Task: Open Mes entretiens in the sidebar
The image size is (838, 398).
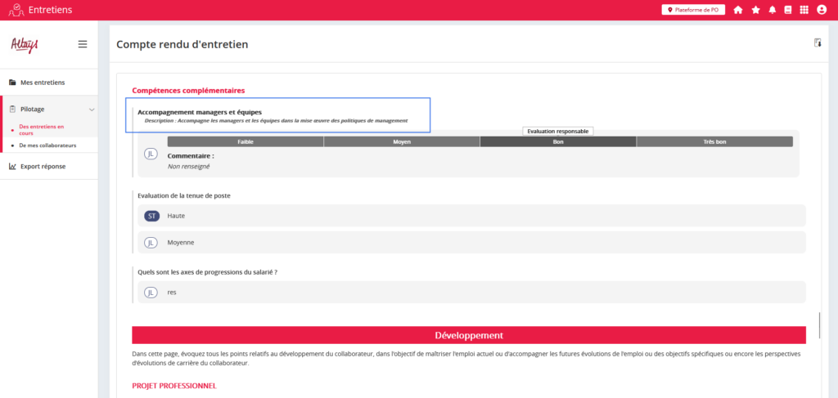Action: pyautogui.click(x=43, y=83)
